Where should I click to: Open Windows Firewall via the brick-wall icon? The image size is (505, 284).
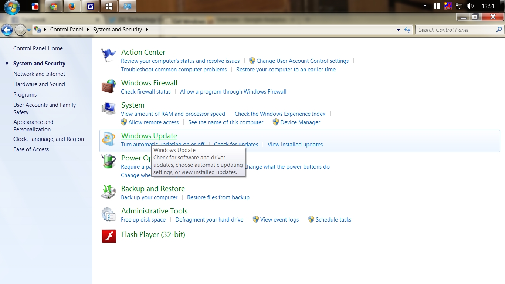click(x=108, y=86)
